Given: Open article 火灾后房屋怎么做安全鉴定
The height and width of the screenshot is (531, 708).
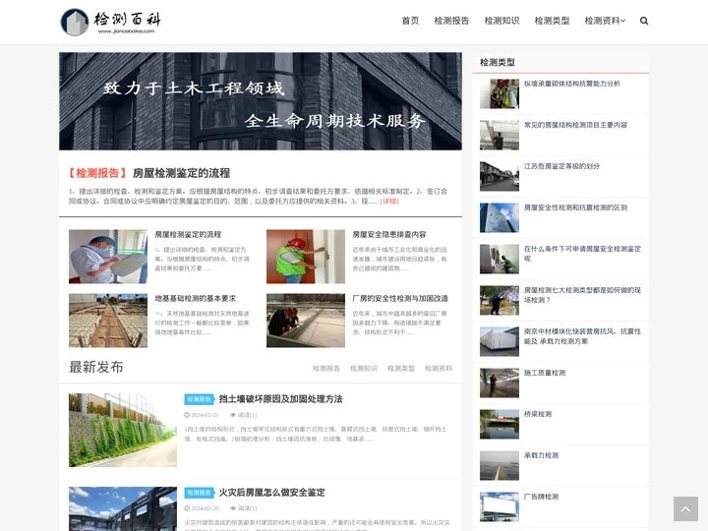Looking at the screenshot, I should [x=271, y=493].
